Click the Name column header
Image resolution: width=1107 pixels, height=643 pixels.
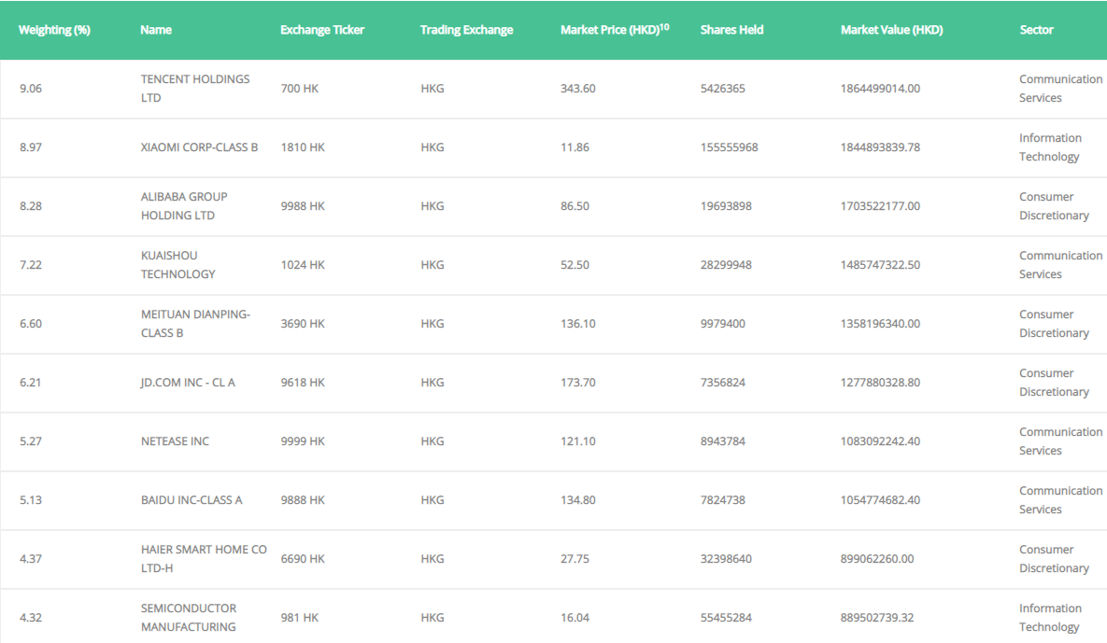pos(156,30)
